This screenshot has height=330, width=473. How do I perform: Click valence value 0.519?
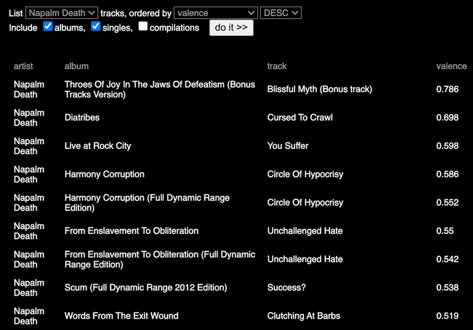(447, 316)
